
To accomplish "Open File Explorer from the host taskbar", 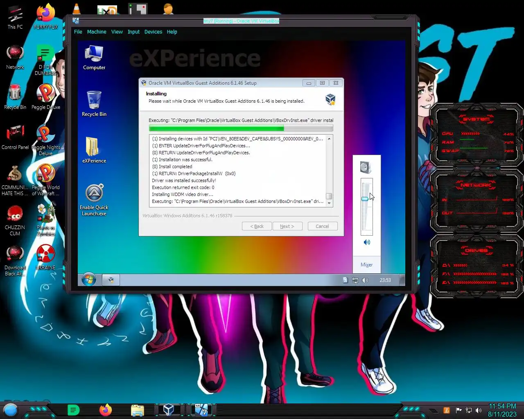I will 138,410.
